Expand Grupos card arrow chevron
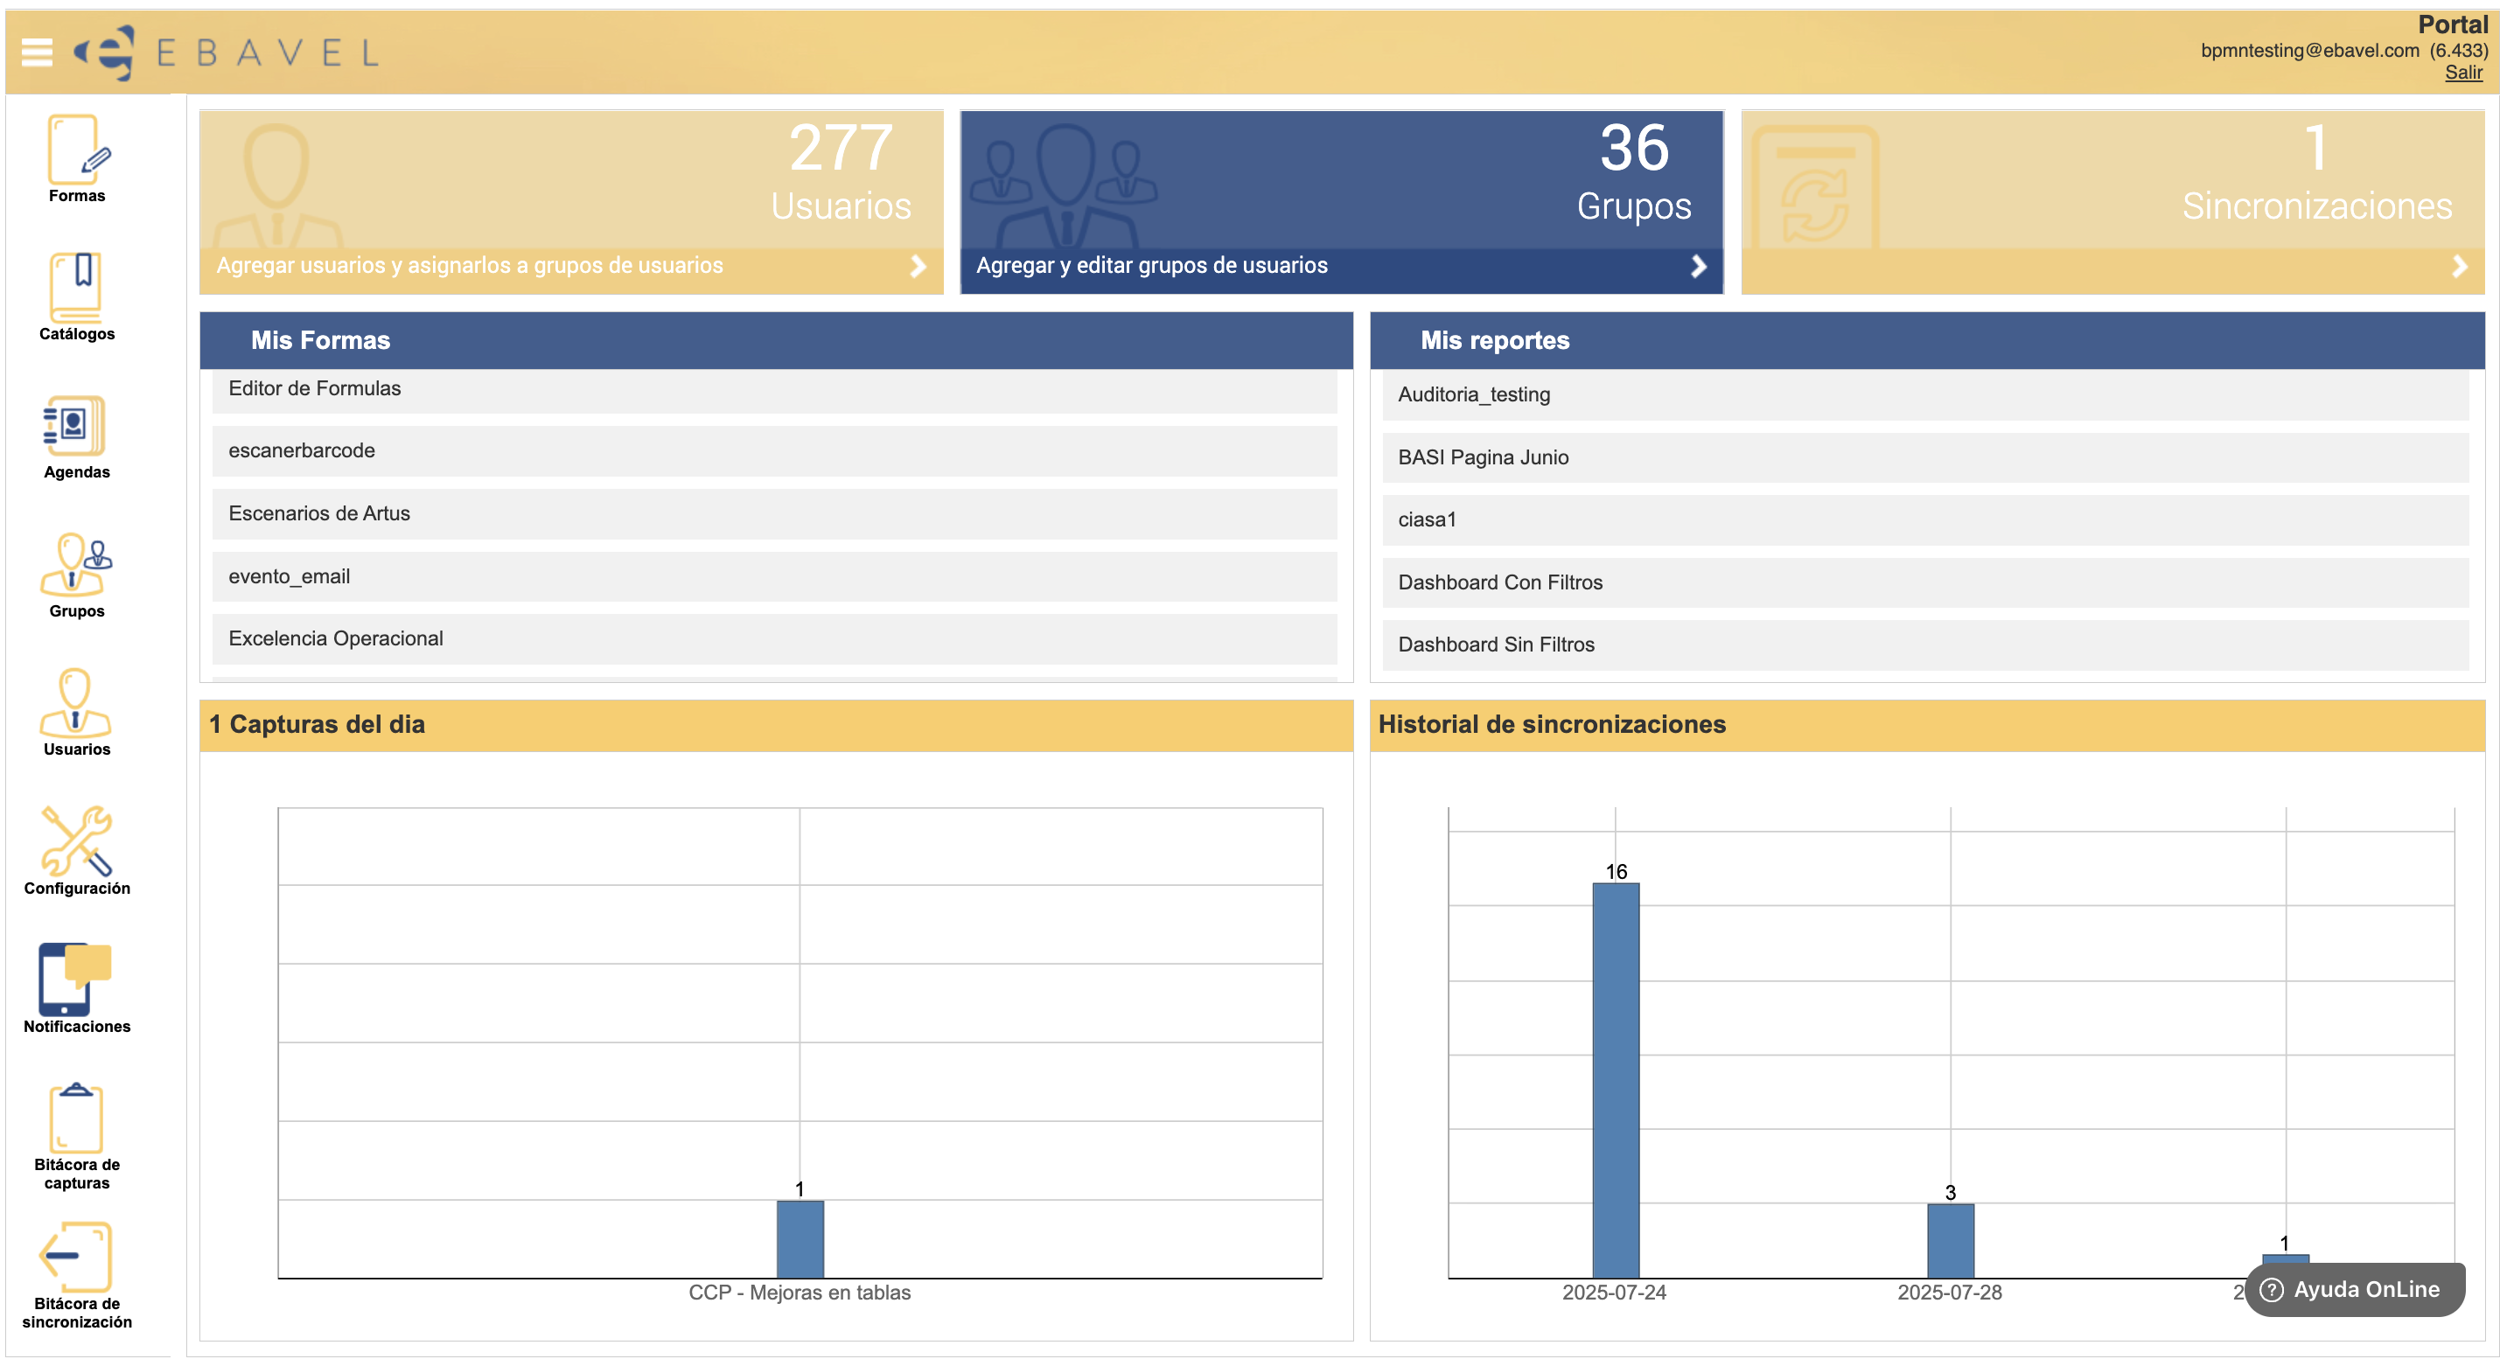This screenshot has width=2500, height=1366. [x=1697, y=266]
